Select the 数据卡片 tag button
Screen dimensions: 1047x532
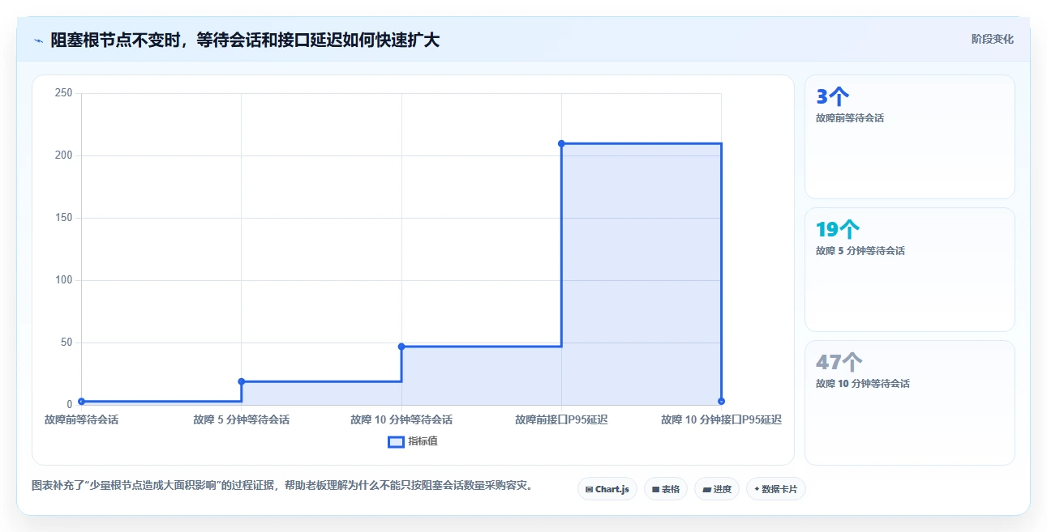[776, 489]
